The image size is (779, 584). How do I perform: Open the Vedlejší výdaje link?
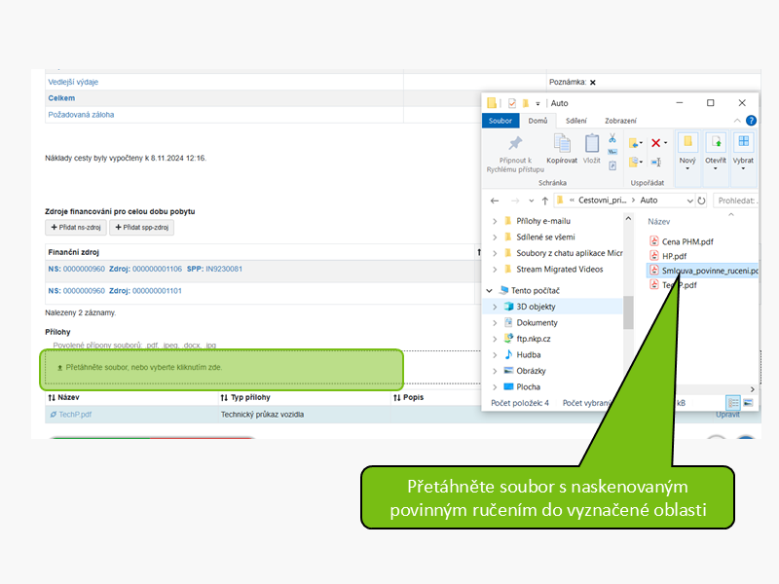73,82
